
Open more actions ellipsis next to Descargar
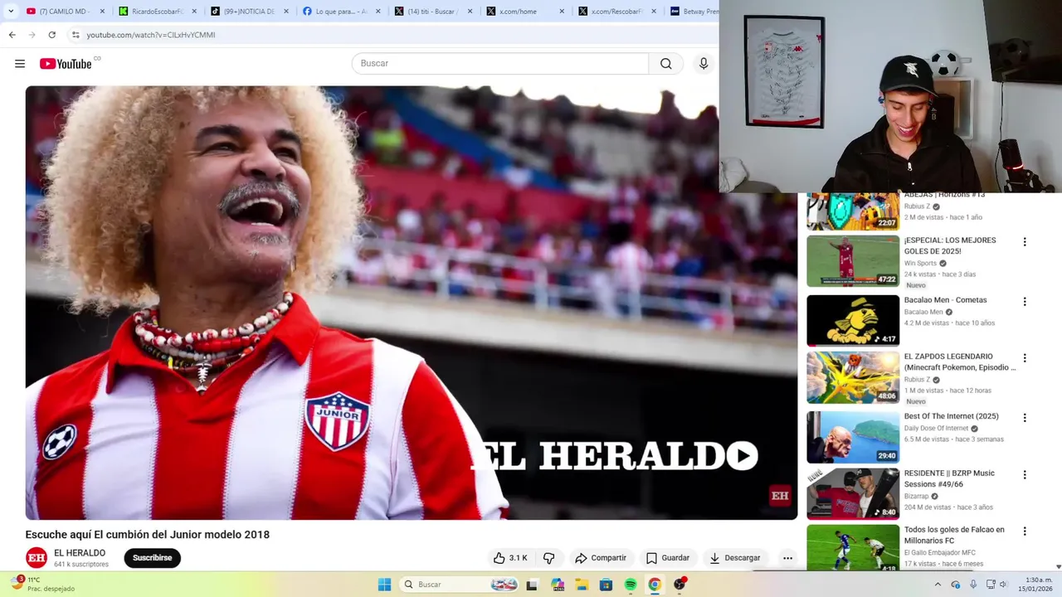(787, 558)
